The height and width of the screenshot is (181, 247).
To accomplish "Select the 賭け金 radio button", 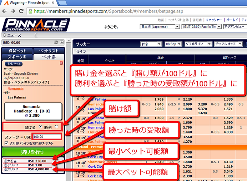I will pyautogui.click(x=40, y=127).
